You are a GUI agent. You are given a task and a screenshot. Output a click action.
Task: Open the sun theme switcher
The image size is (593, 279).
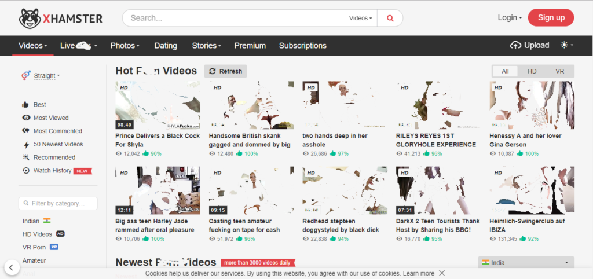(566, 45)
